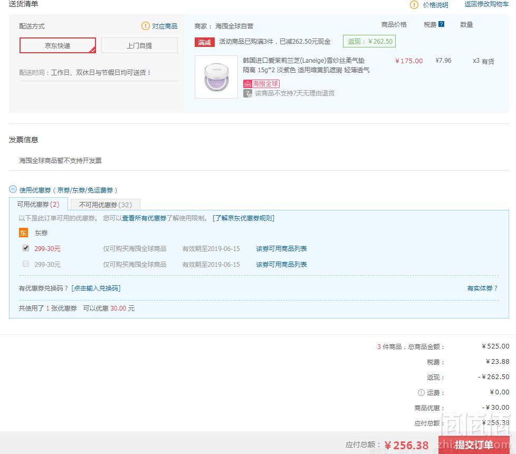Submit the order with 提交订单
The height and width of the screenshot is (454, 516).
[x=474, y=445]
